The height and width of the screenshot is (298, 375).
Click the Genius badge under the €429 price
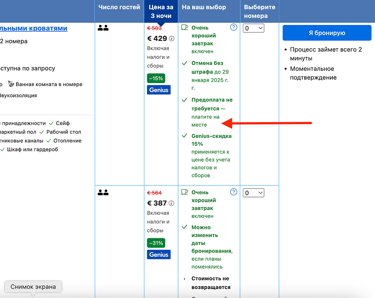point(159,89)
